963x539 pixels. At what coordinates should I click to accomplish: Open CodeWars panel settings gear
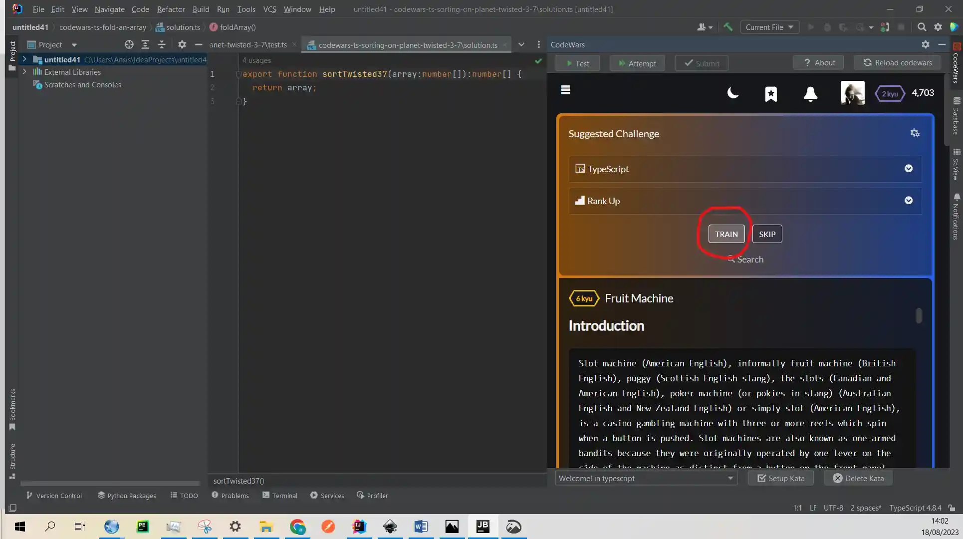click(x=926, y=45)
